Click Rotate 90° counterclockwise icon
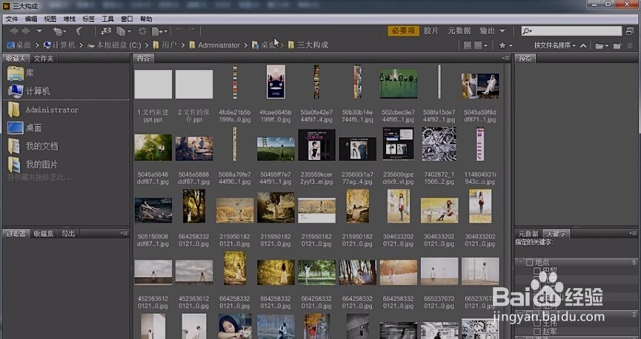 click(179, 31)
